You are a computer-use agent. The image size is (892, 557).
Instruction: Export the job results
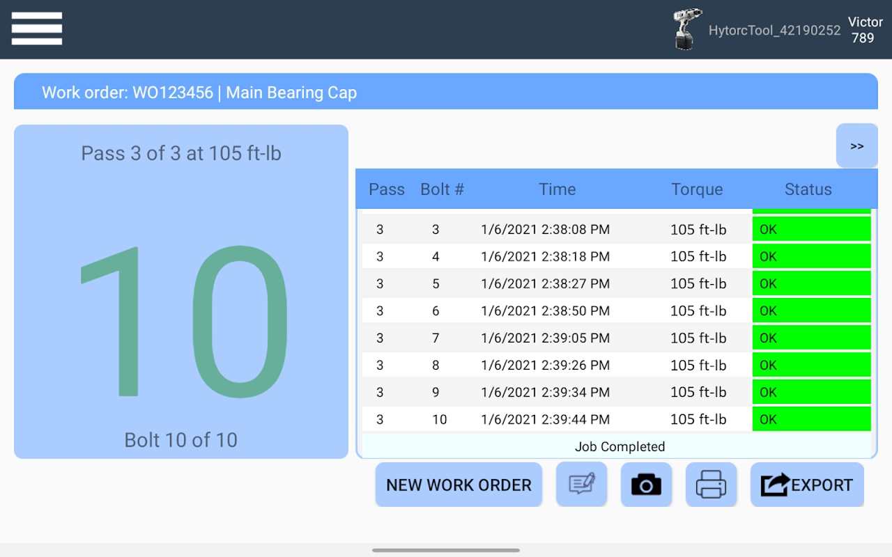807,485
